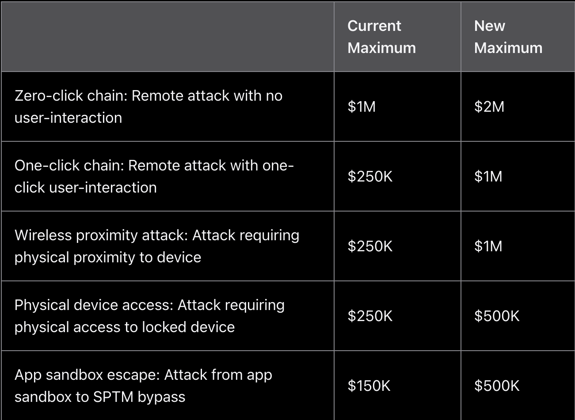
Task: Click the words "SPTM bypass"
Action: (139, 397)
